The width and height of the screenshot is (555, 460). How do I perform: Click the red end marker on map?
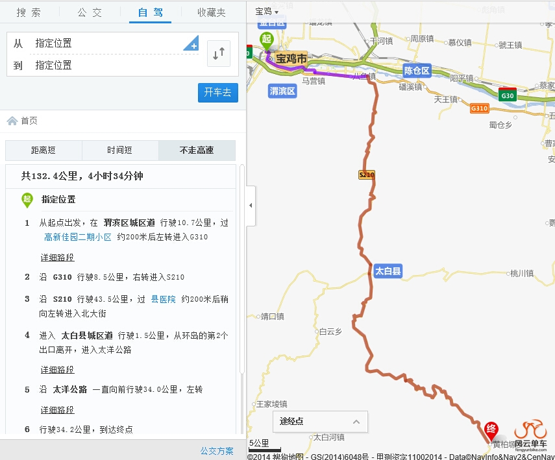click(x=492, y=430)
